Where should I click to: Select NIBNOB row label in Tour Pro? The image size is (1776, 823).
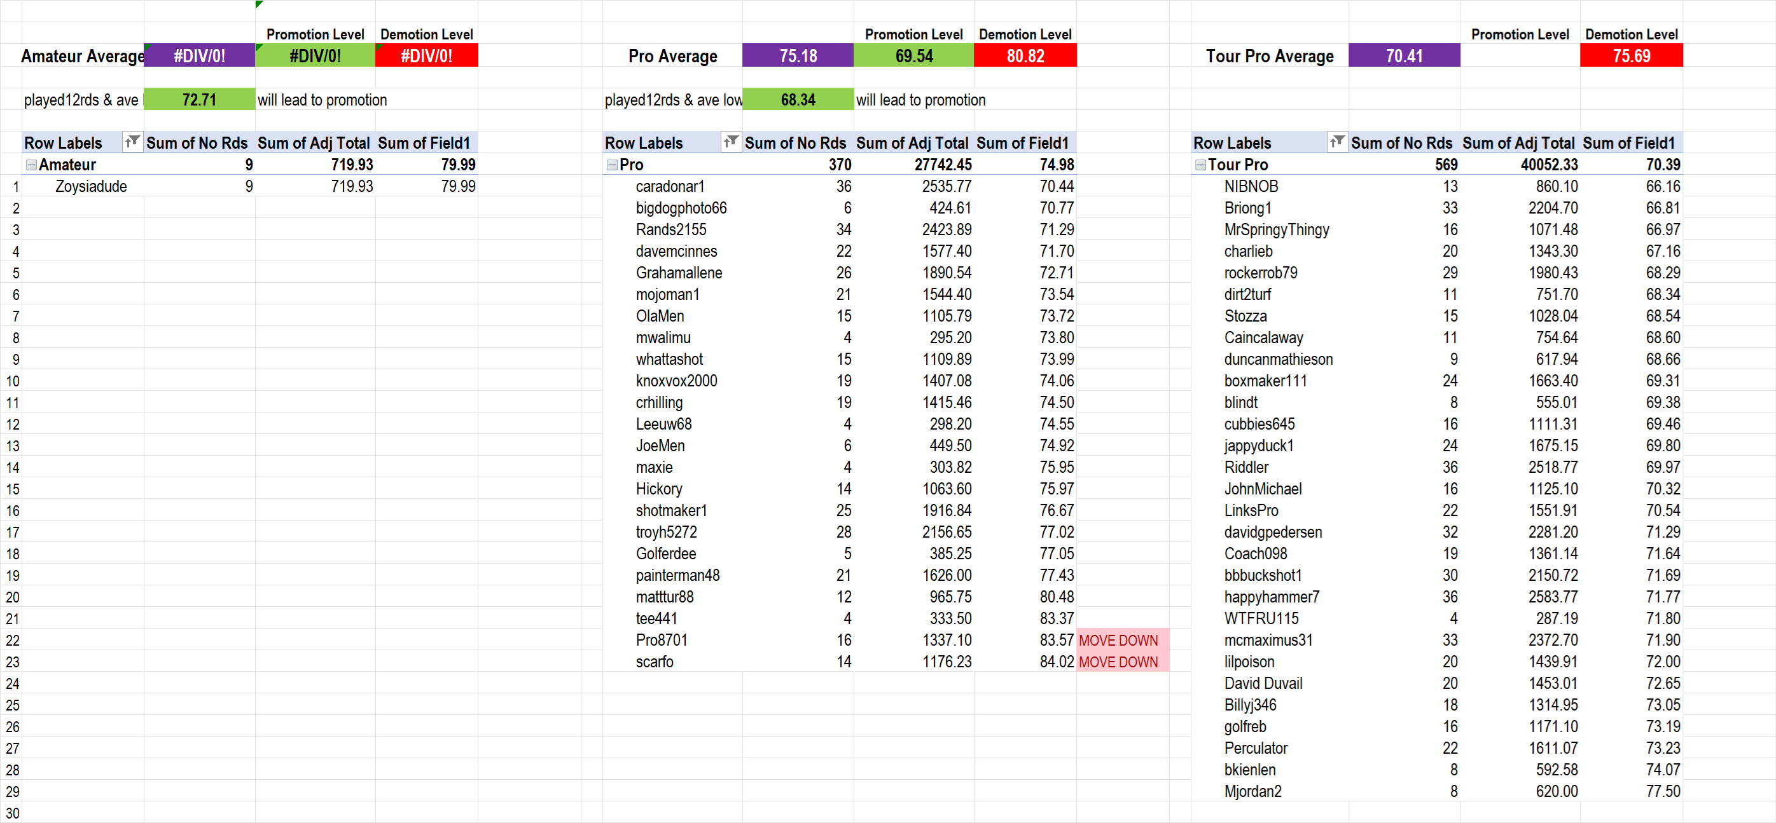[1251, 186]
